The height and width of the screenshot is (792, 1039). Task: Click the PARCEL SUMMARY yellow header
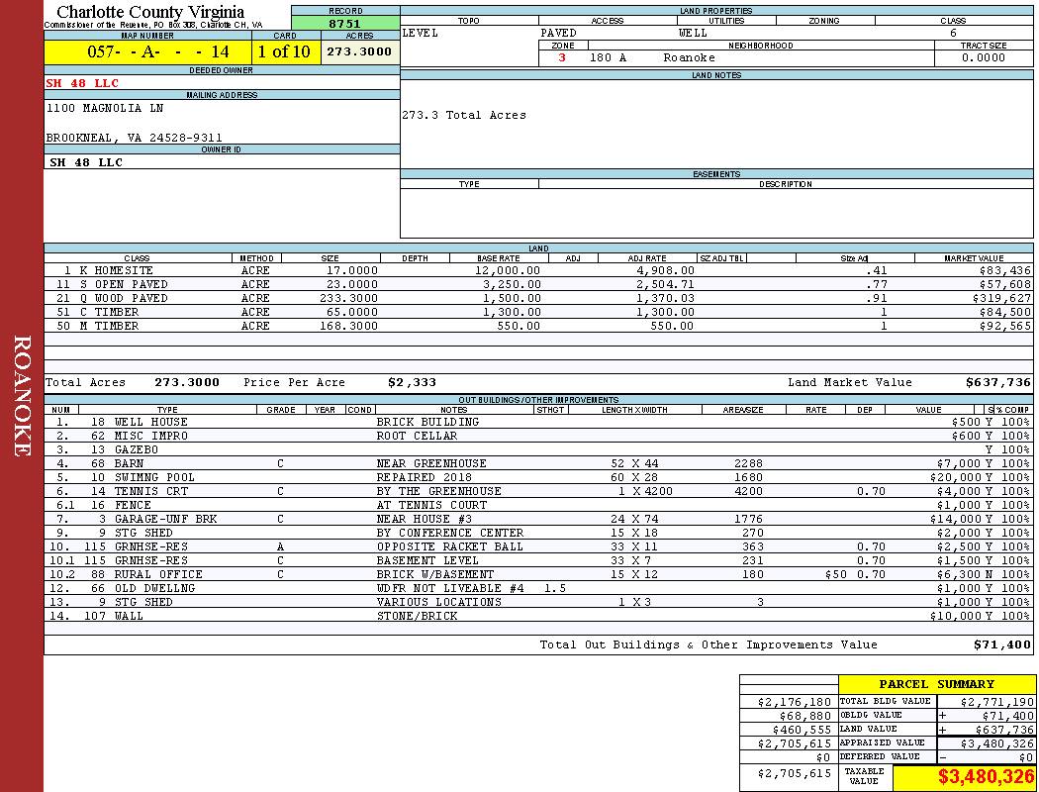(x=936, y=684)
